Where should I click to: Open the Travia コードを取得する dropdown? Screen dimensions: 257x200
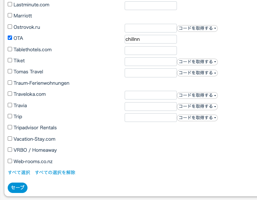pos(197,107)
